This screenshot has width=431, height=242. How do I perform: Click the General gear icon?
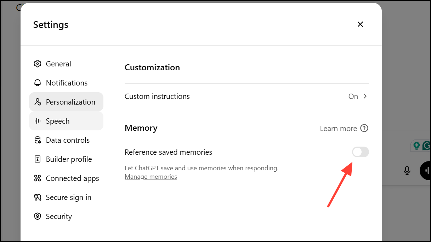pos(38,64)
